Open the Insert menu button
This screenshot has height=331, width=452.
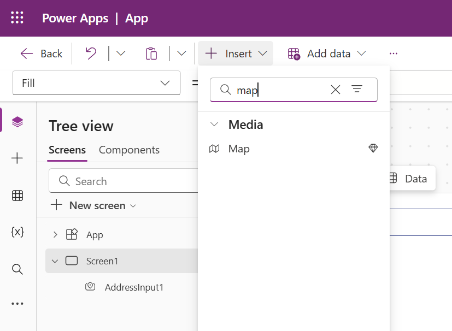[236, 54]
